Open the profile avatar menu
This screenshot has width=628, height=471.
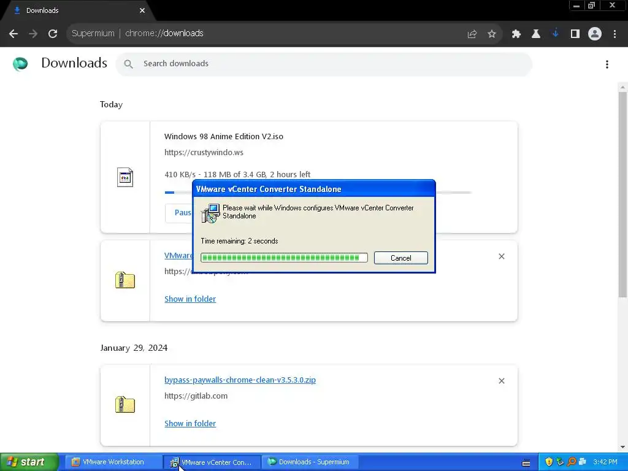pyautogui.click(x=595, y=34)
